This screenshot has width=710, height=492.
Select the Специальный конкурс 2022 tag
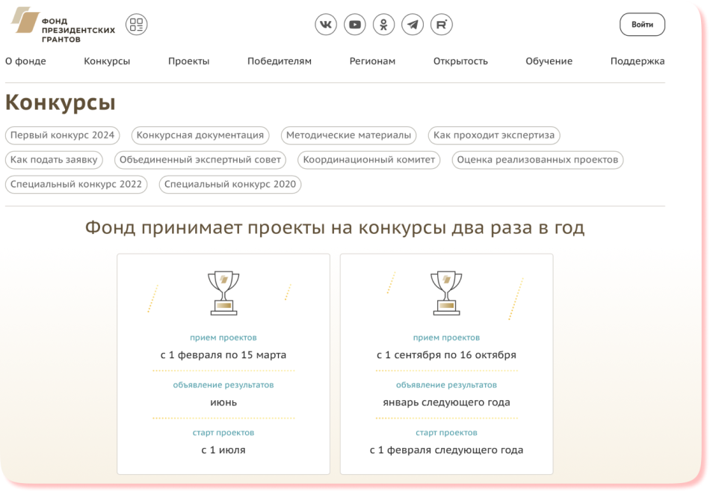pos(76,185)
